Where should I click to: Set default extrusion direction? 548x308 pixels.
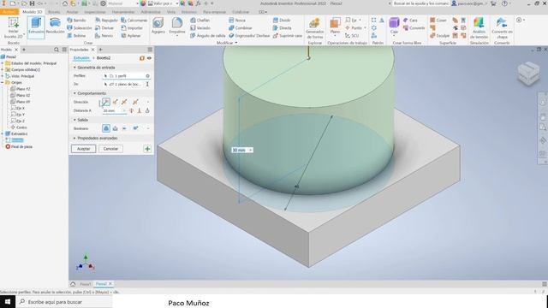pyautogui.click(x=105, y=102)
